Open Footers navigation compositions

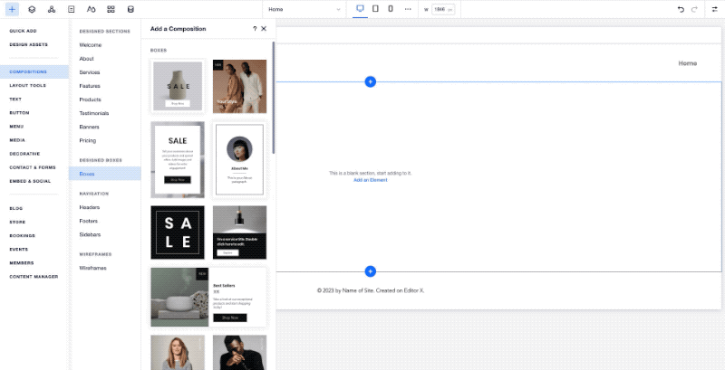(88, 221)
